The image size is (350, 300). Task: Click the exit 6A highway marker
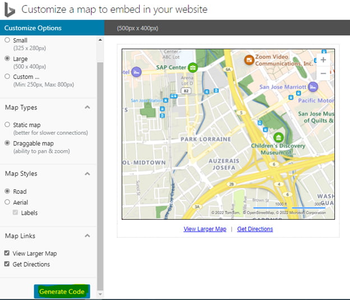228,70
